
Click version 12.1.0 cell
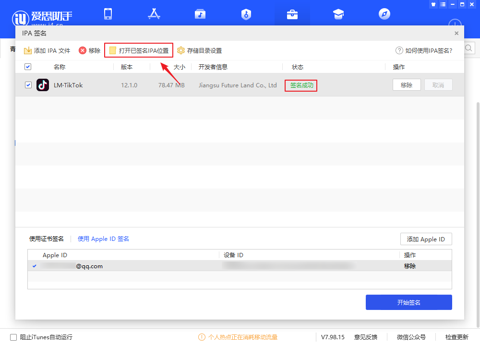point(129,85)
